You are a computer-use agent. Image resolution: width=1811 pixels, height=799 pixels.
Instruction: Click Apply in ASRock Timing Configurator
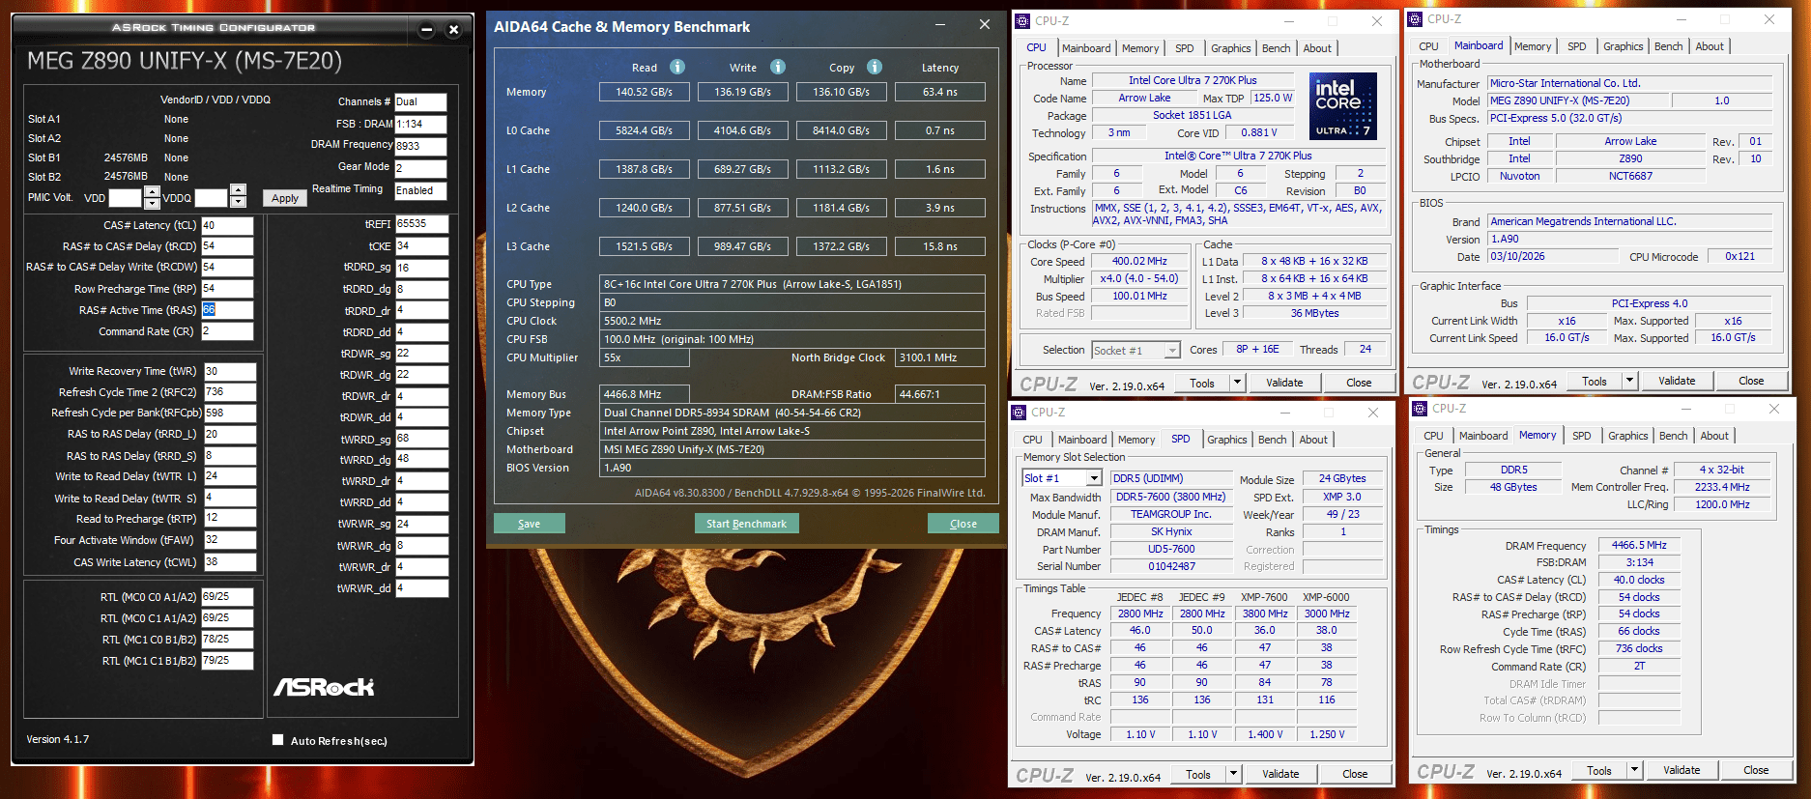pos(284,198)
